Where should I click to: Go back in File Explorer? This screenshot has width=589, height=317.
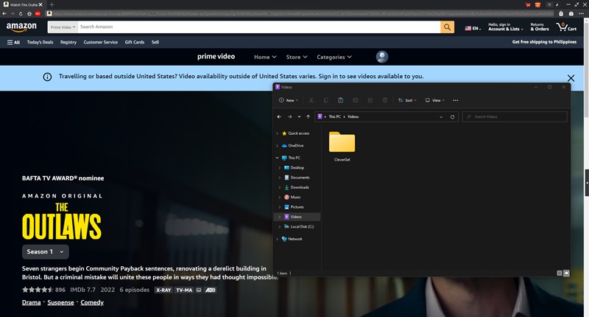click(x=279, y=116)
